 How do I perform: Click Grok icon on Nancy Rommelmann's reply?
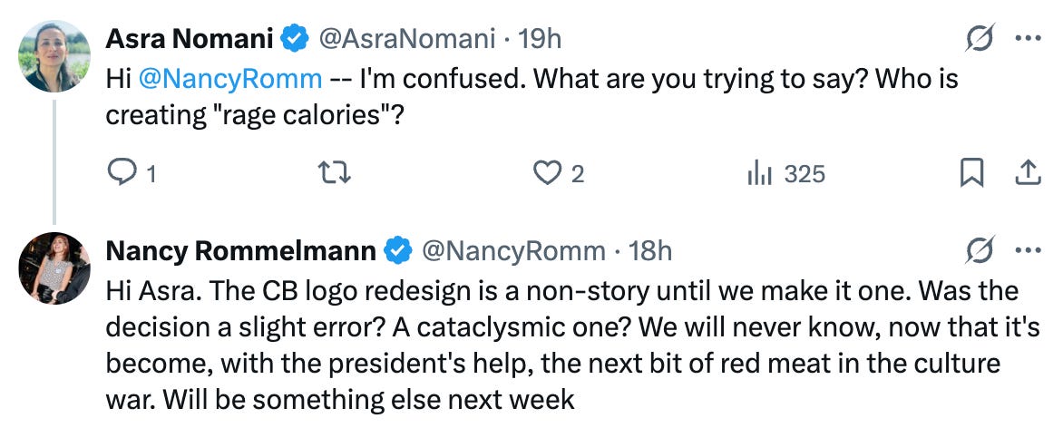coord(980,251)
